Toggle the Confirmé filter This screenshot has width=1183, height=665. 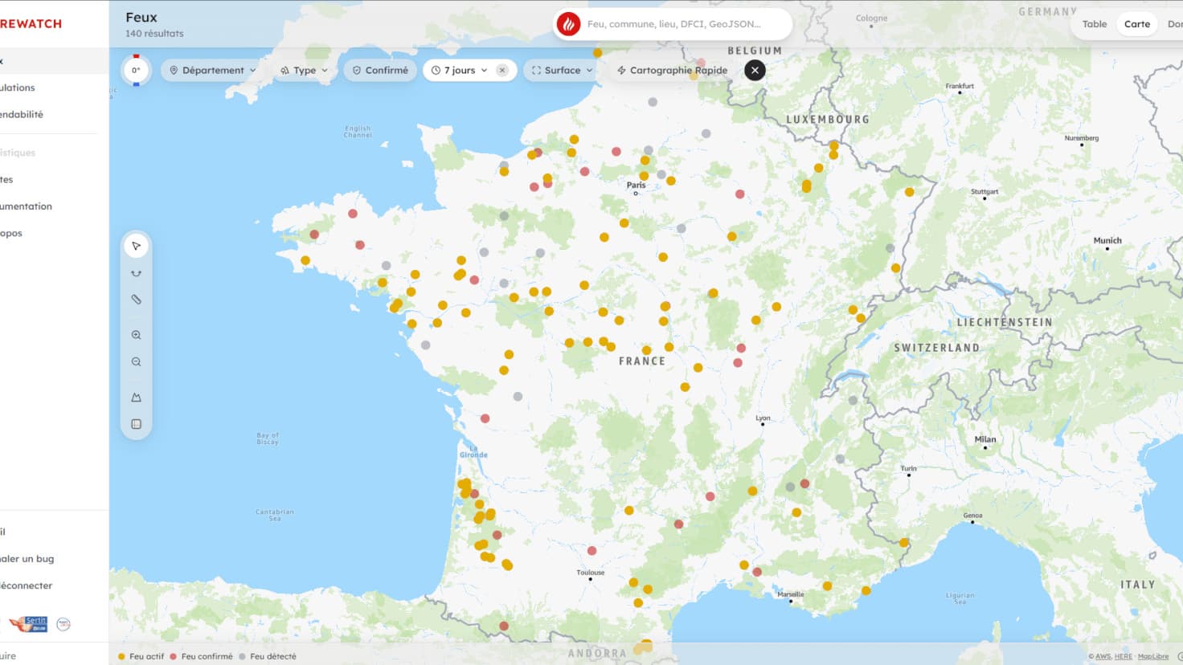[380, 70]
